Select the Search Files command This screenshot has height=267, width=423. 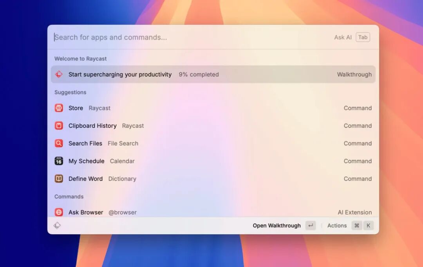click(213, 143)
